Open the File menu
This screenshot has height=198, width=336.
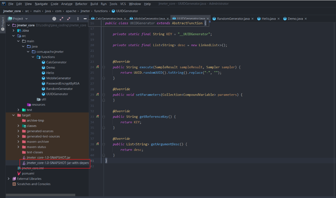point(11,4)
